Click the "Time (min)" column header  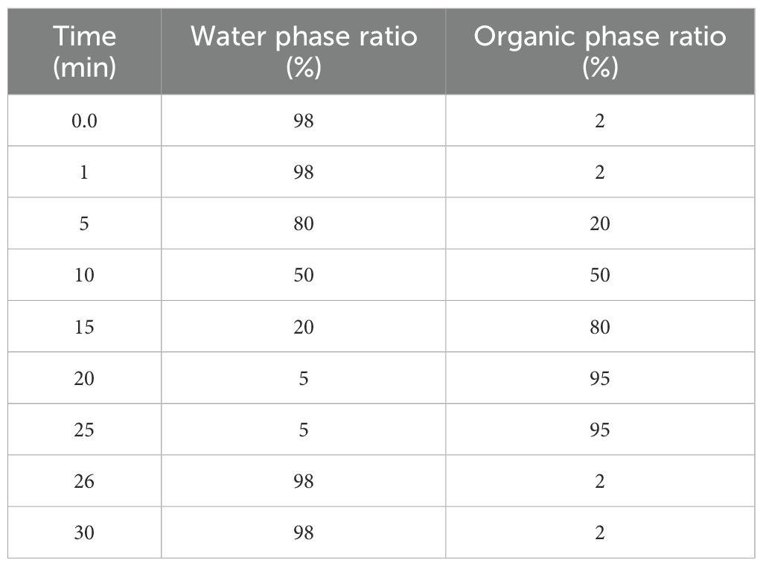click(84, 52)
